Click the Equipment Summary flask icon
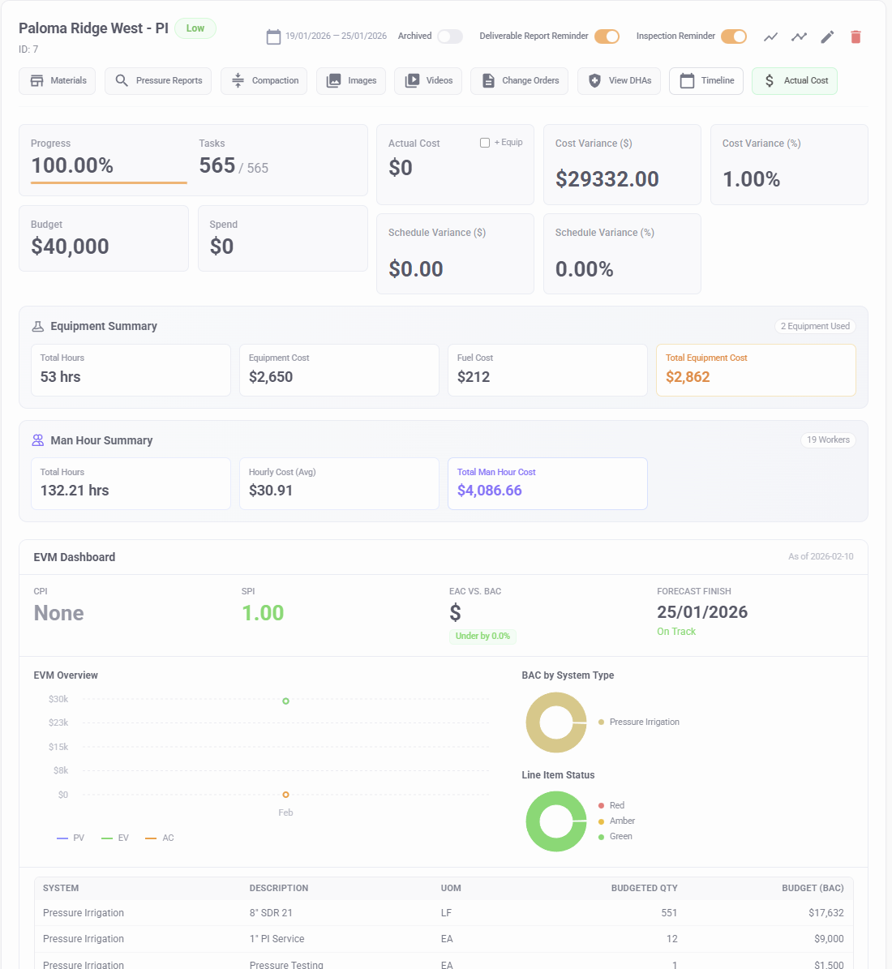The image size is (892, 969). point(37,326)
